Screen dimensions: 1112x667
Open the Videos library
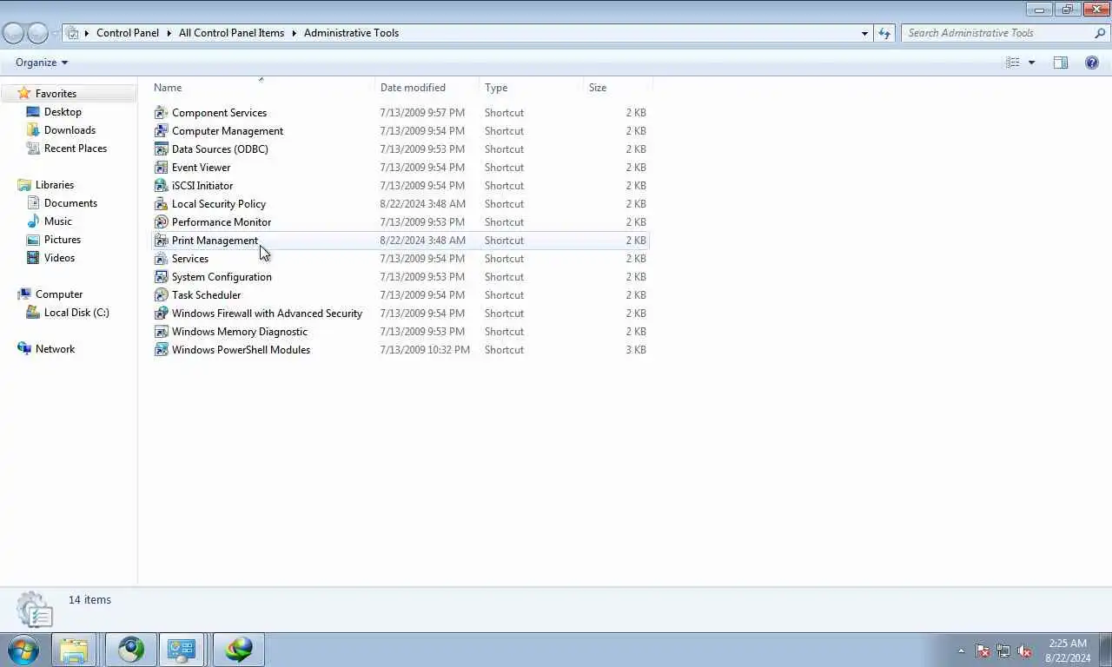59,258
